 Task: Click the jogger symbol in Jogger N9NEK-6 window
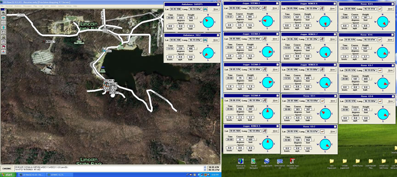(322, 9)
